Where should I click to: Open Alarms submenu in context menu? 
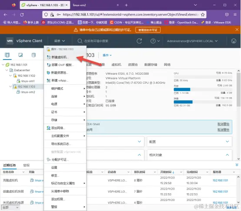click(x=65, y=207)
